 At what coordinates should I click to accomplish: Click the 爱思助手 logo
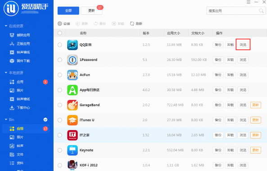26,8
